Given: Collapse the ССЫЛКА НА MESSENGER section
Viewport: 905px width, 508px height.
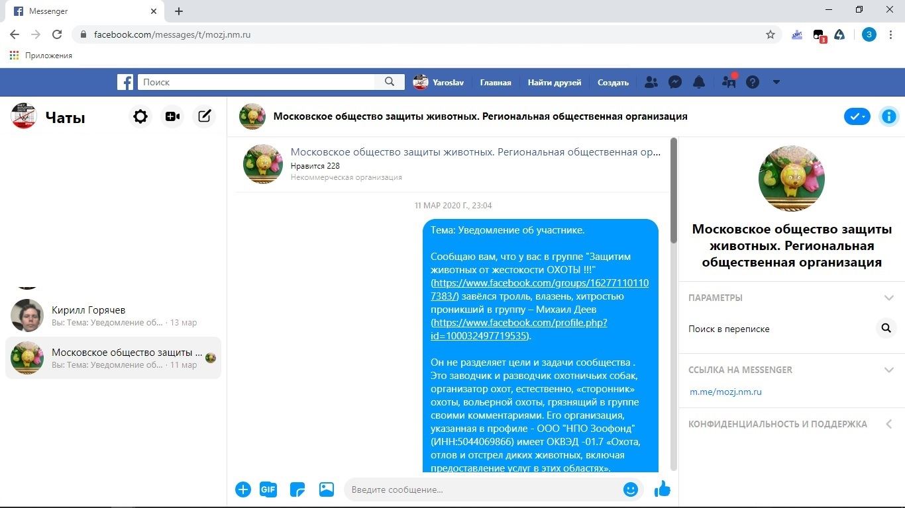Looking at the screenshot, I should coord(889,370).
